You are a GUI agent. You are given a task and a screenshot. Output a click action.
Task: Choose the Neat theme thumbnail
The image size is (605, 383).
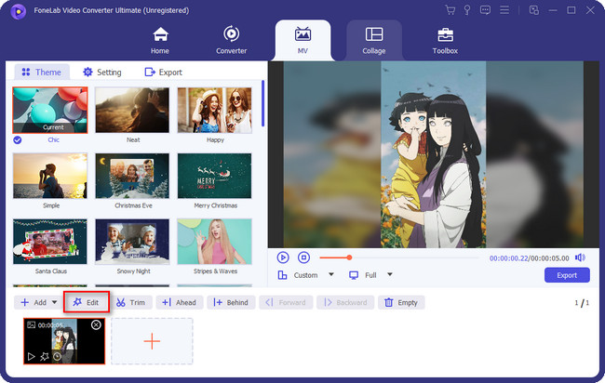[x=132, y=111]
